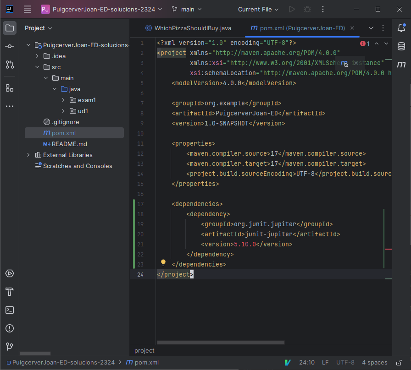The width and height of the screenshot is (411, 370).
Task: Open the main hamburger menu
Action: tap(27, 10)
